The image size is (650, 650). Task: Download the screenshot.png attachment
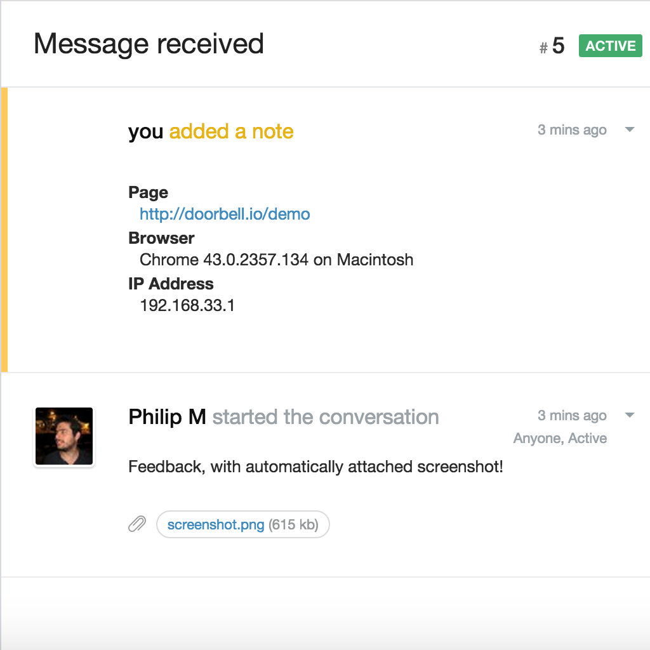[216, 524]
